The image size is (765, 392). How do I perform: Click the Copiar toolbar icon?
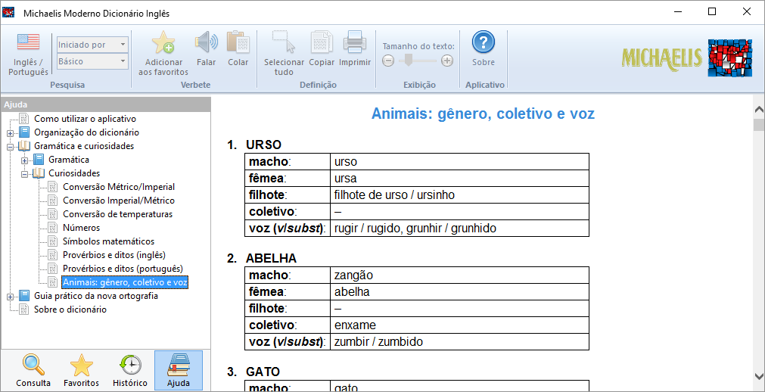[322, 42]
